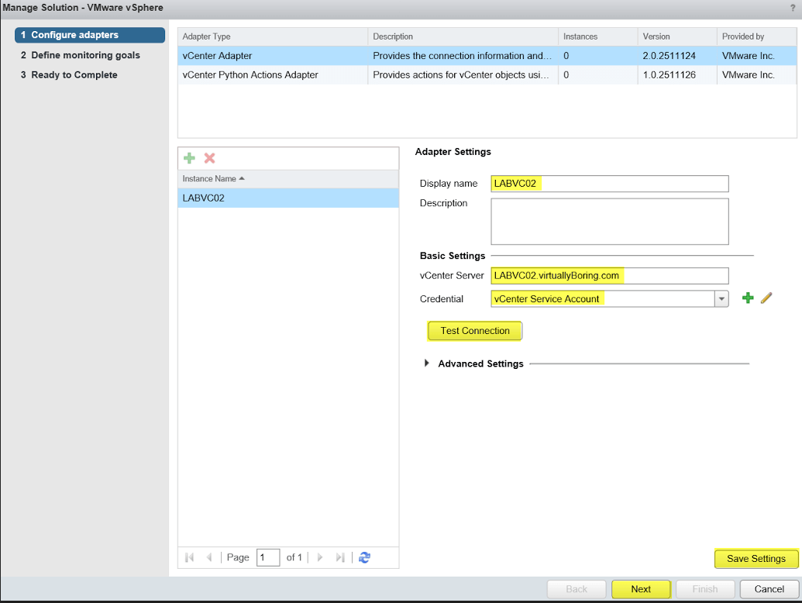Click Description column header
The width and height of the screenshot is (802, 603).
(x=463, y=37)
